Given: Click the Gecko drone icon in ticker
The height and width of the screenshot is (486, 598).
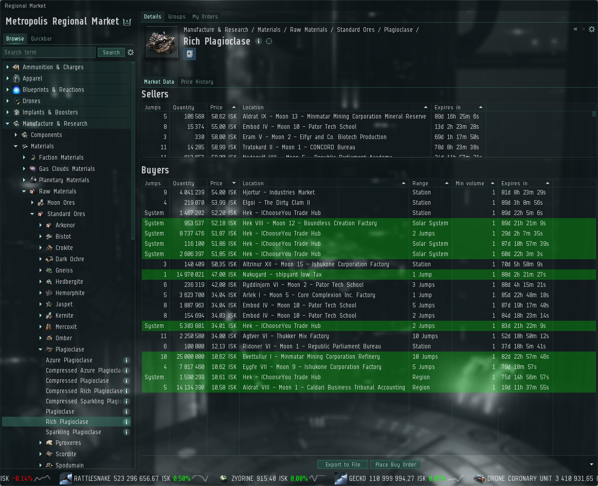Looking at the screenshot, I should click(x=340, y=478).
